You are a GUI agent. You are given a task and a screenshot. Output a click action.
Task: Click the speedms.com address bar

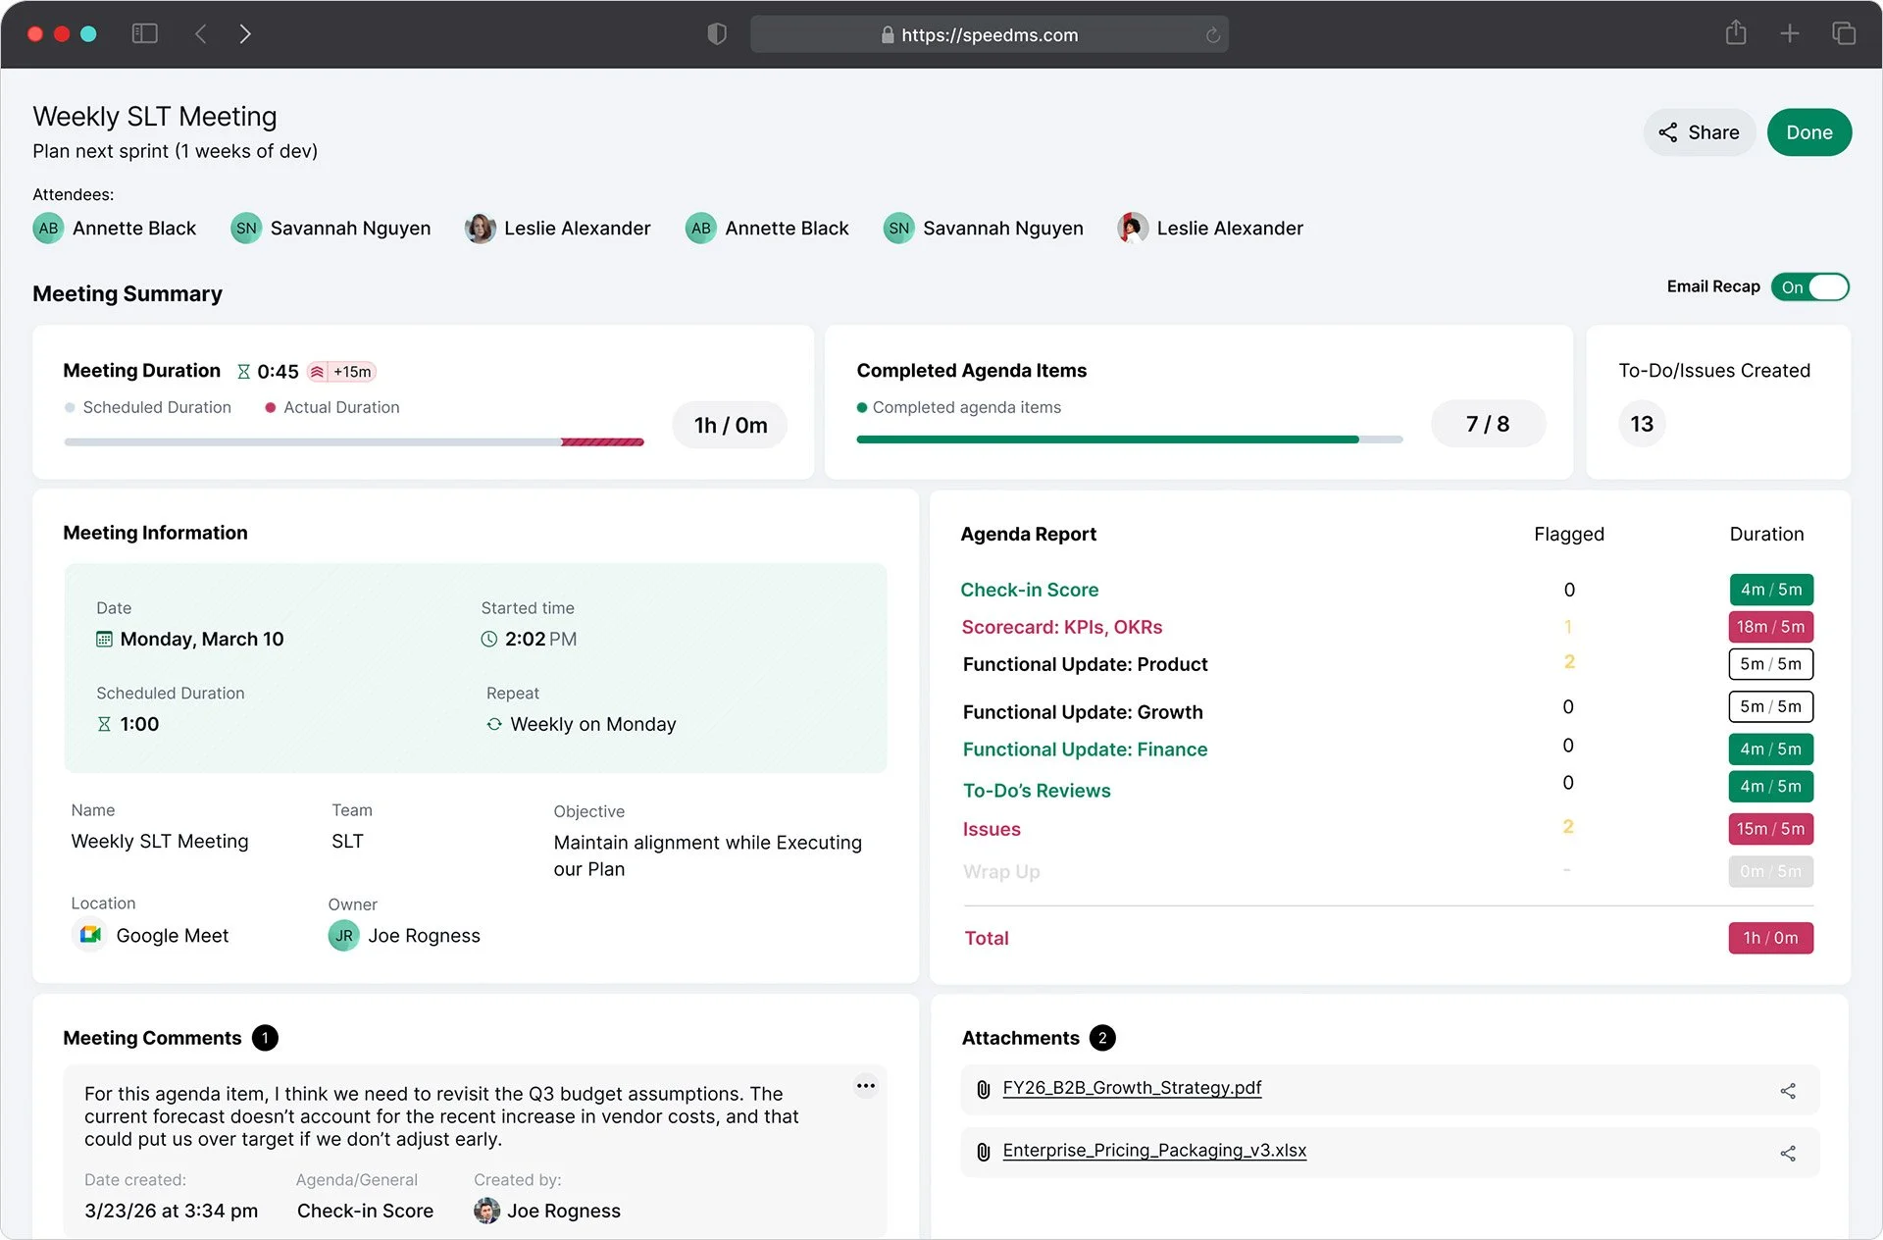(x=989, y=35)
